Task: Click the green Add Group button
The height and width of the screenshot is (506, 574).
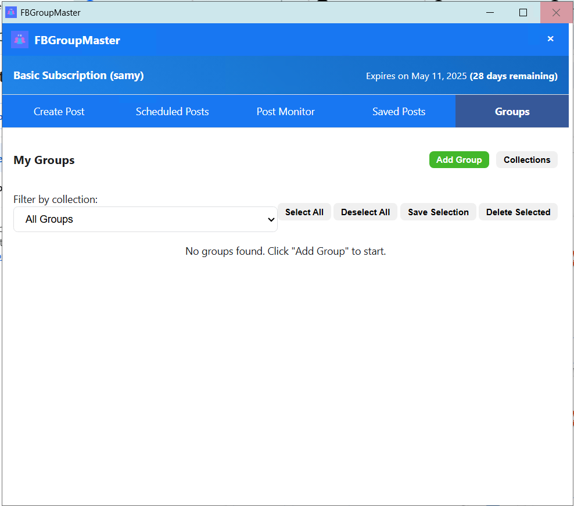Action: point(459,159)
